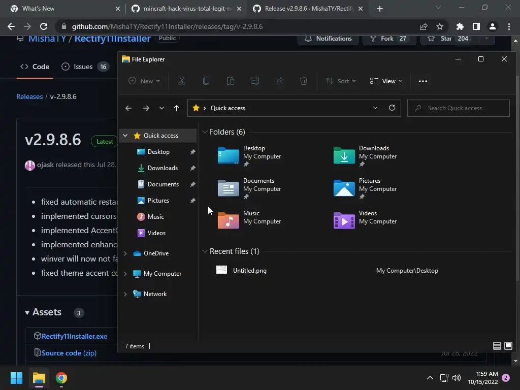This screenshot has width=520, height=390.
Task: Bookmark this page with the star icon
Action: (439, 26)
